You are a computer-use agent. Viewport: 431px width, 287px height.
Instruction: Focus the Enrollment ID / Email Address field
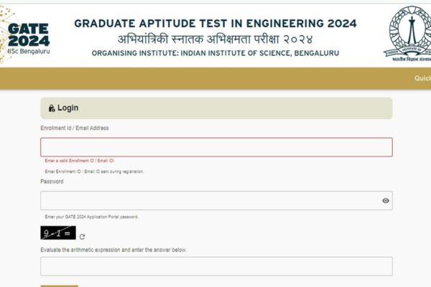click(x=216, y=147)
